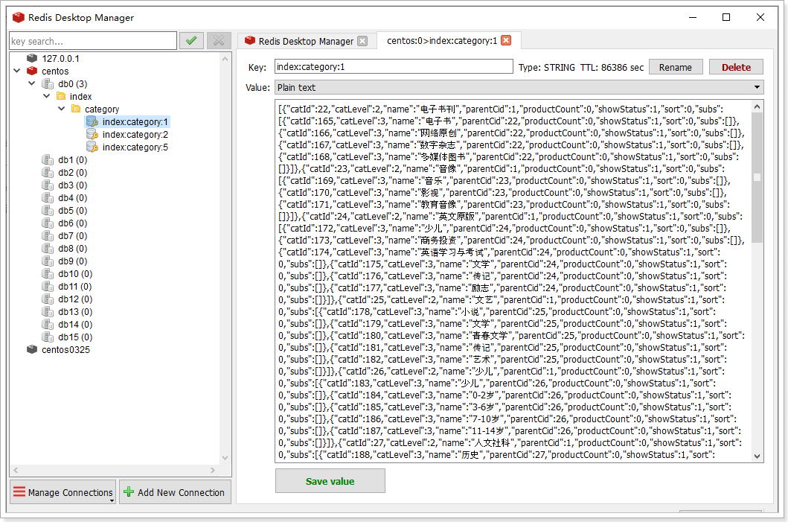This screenshot has height=522, width=788.
Task: Click the key search input field
Action: tap(93, 41)
